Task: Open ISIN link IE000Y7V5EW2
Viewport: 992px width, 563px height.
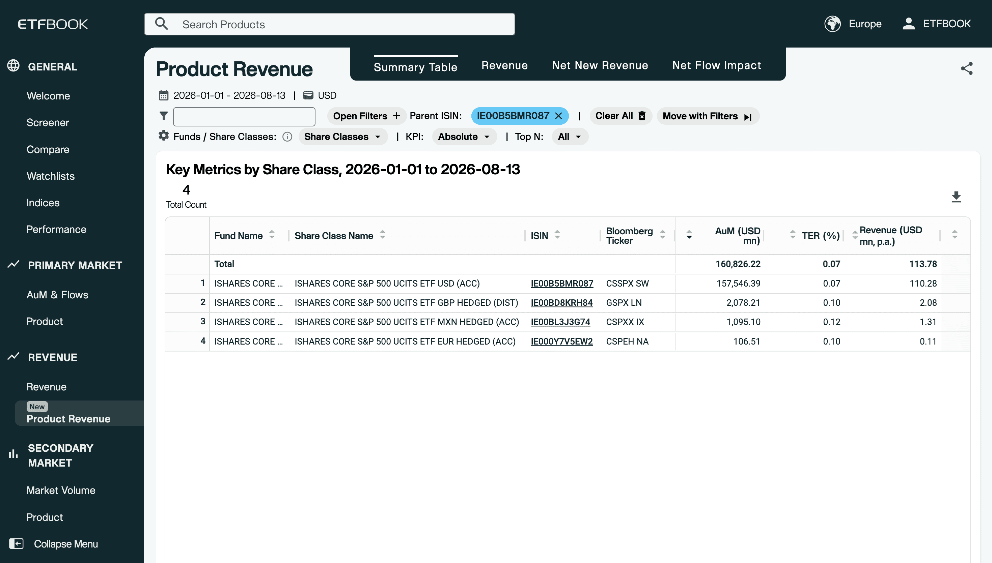Action: (x=561, y=342)
